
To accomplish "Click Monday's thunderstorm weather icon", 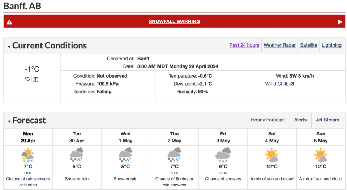I will tap(28, 155).
